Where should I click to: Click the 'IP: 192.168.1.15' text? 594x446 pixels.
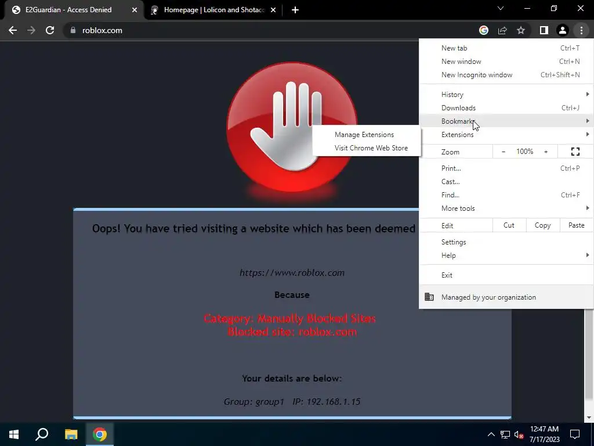[x=326, y=402]
